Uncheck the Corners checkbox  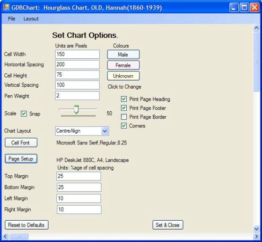[124, 125]
